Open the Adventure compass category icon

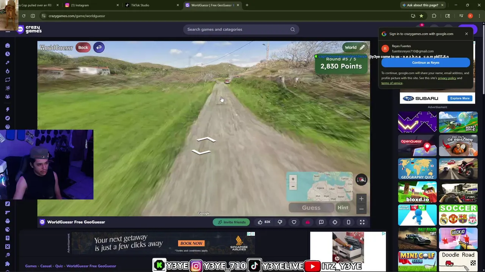point(7,118)
